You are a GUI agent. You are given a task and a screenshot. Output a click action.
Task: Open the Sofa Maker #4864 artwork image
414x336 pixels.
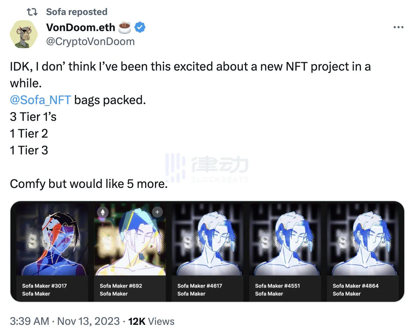click(x=363, y=239)
